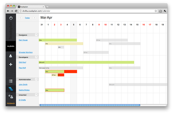Viewport: 173px width, 114px height.
Task: Collapse the Administration group
Action: tap(36, 79)
